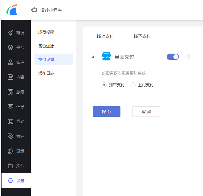The image size is (203, 196).
Task: Click the 概况 chart icon in sidebar
Action: (10, 33)
